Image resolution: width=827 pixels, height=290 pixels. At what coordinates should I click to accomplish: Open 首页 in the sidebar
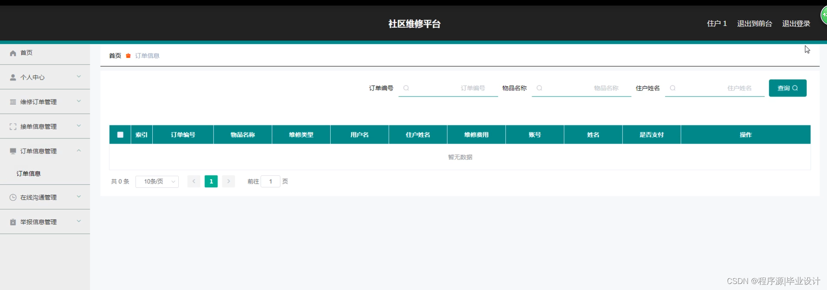tap(45, 53)
